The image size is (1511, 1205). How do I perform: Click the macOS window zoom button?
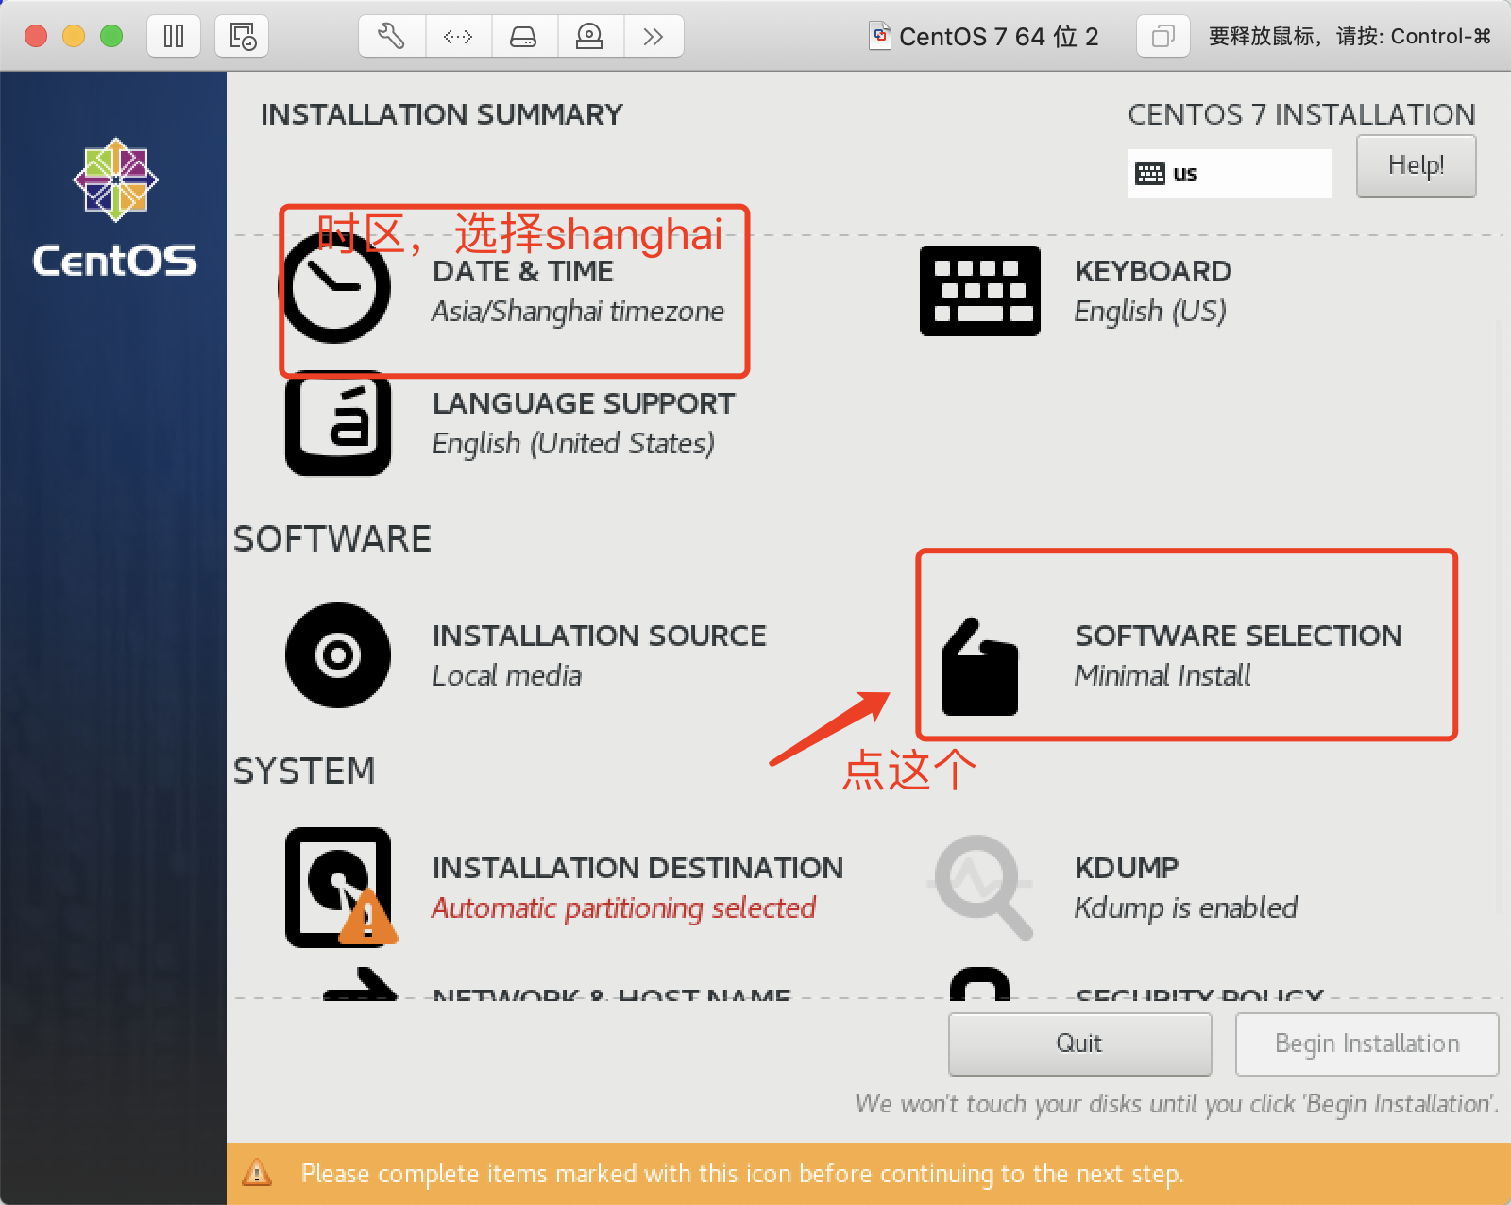click(x=111, y=36)
